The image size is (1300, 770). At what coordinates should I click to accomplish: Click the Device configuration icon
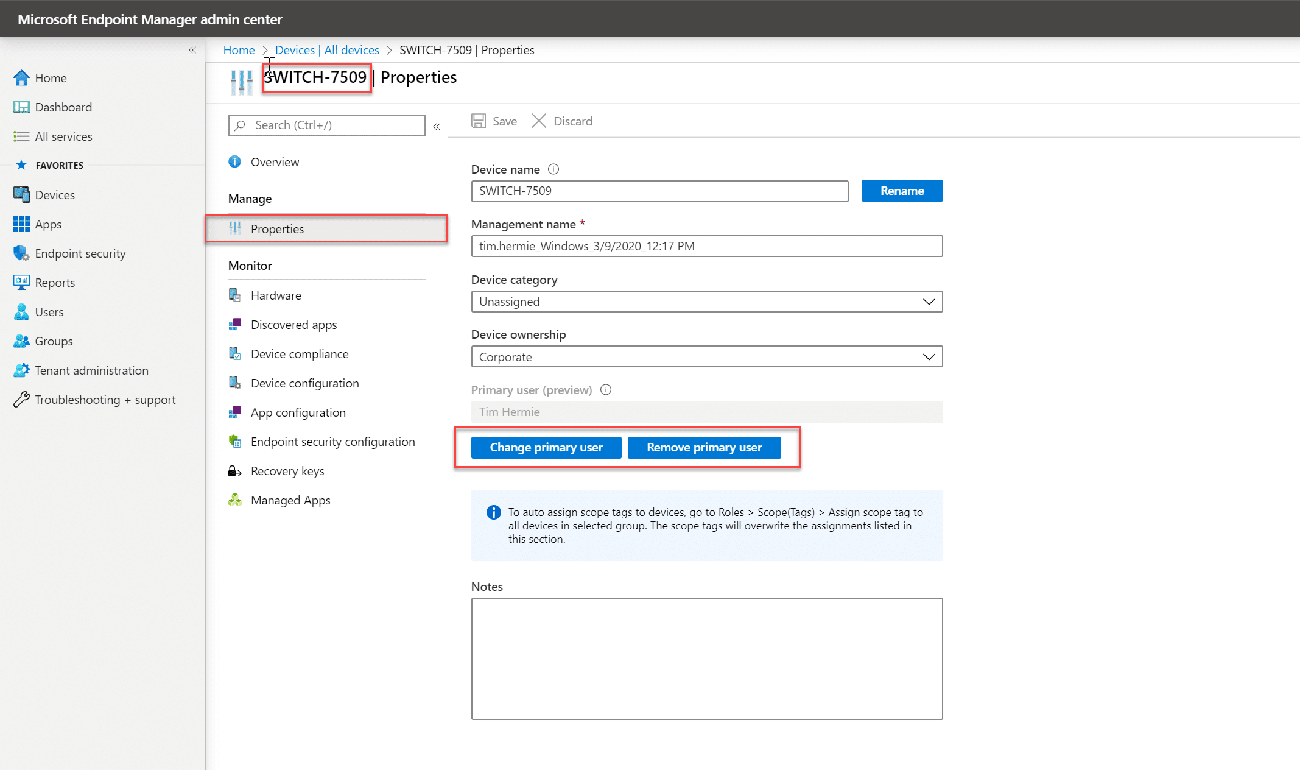tap(234, 383)
